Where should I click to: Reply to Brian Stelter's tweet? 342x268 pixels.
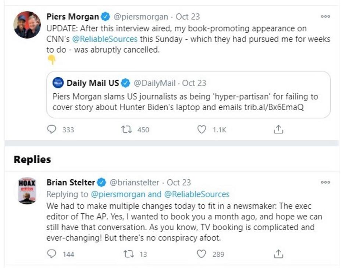[x=53, y=254]
